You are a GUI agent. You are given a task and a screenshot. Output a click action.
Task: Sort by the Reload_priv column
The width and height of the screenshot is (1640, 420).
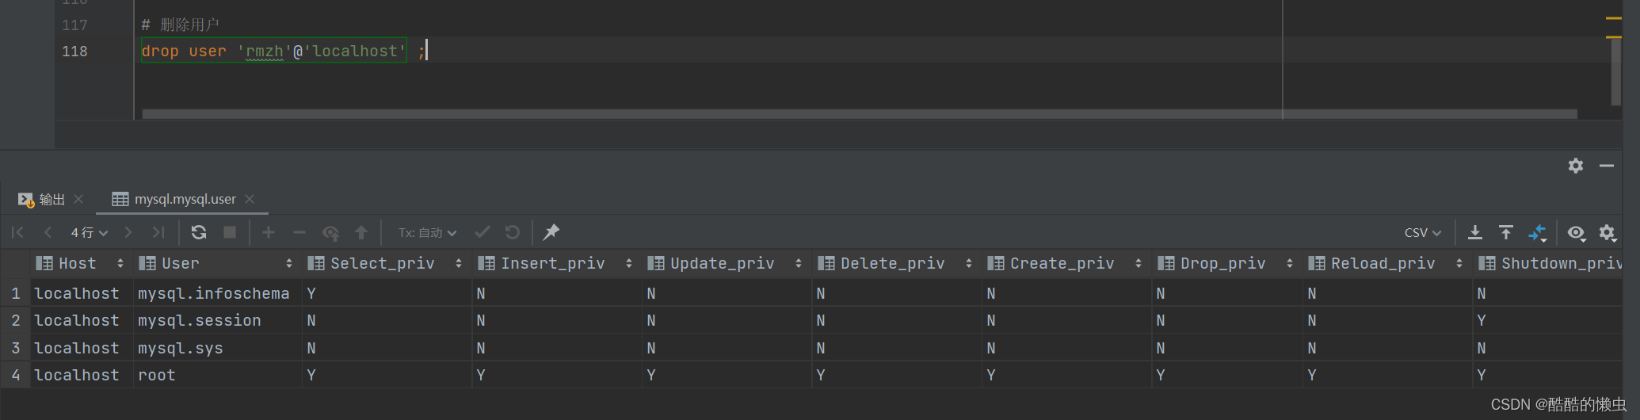click(1459, 263)
